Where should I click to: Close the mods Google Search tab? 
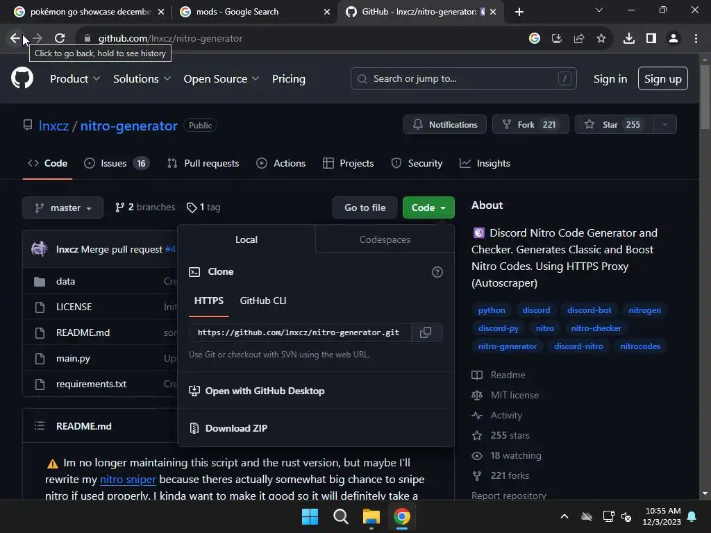click(327, 12)
